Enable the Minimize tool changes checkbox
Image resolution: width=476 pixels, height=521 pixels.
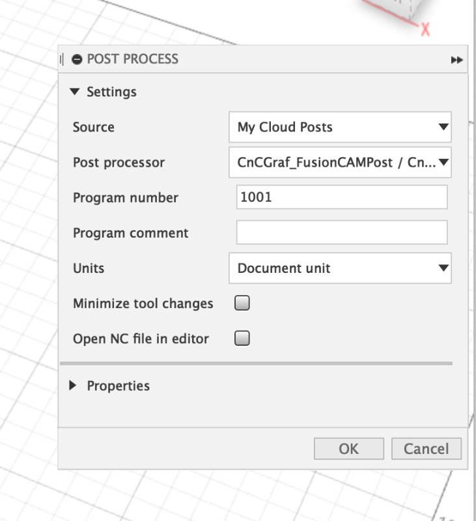coord(242,303)
